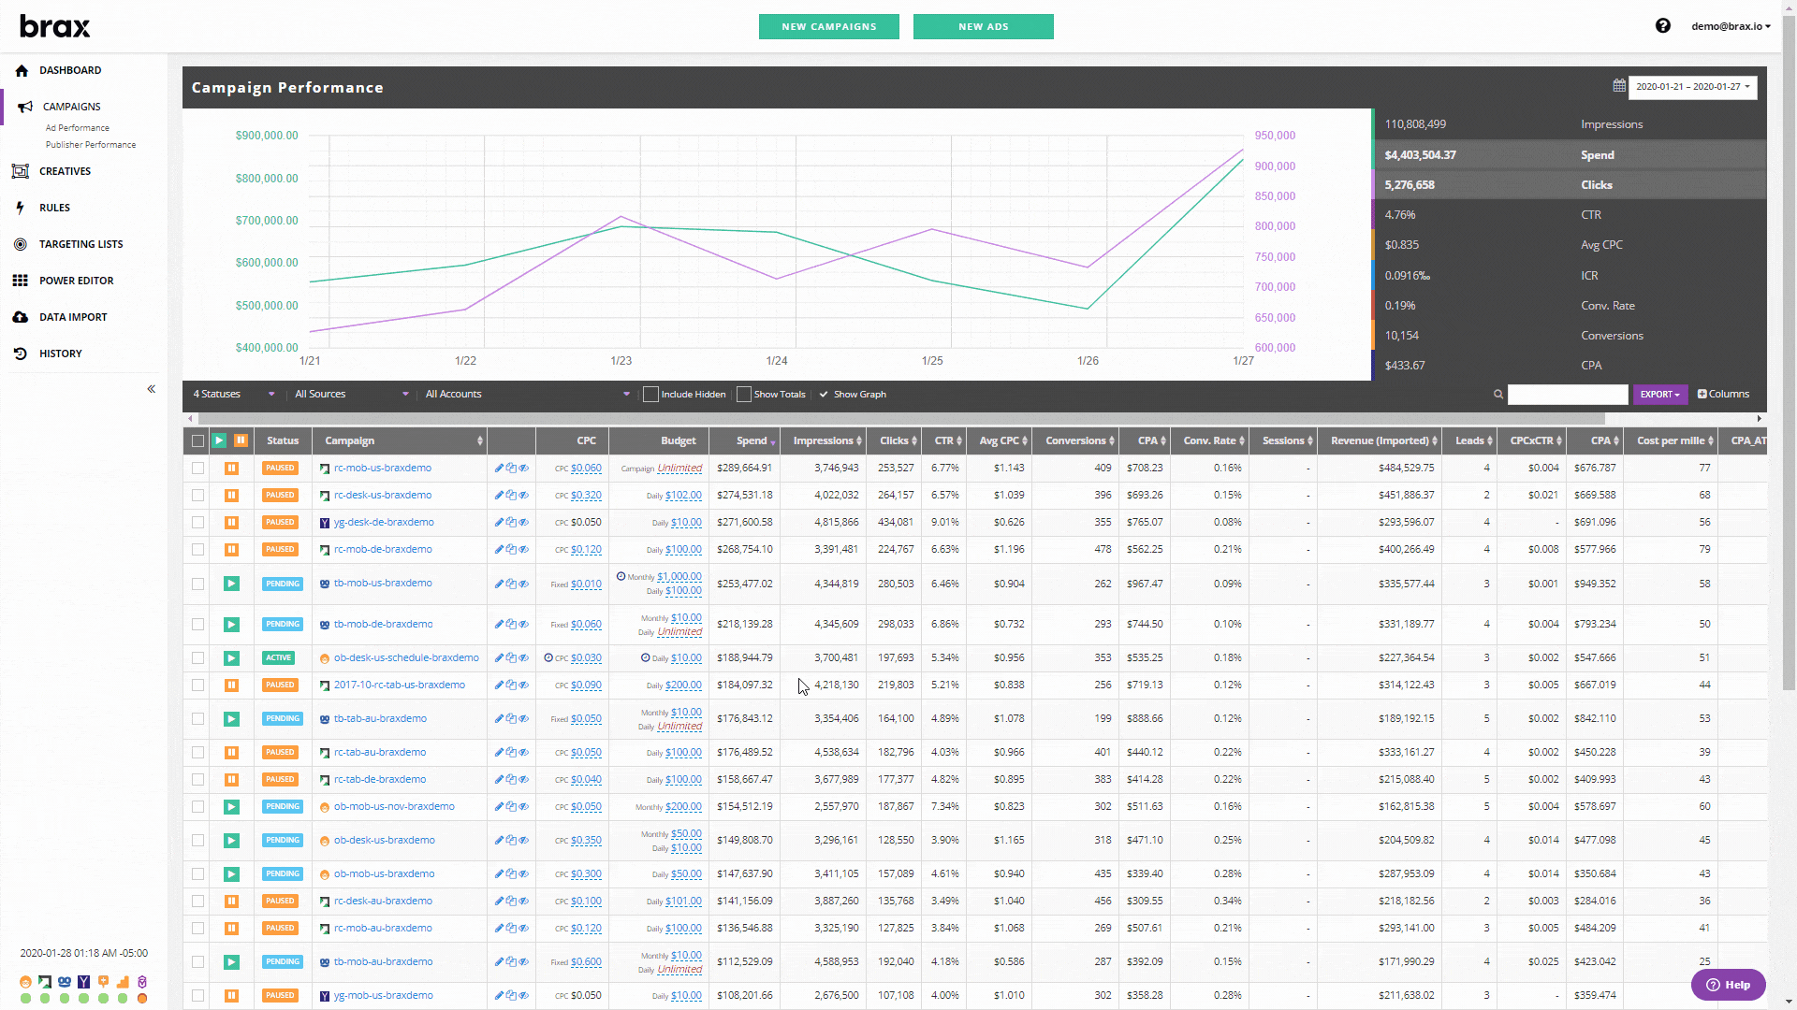1797x1010 pixels.
Task: Go to Dashboard menu item
Action: pos(70,70)
